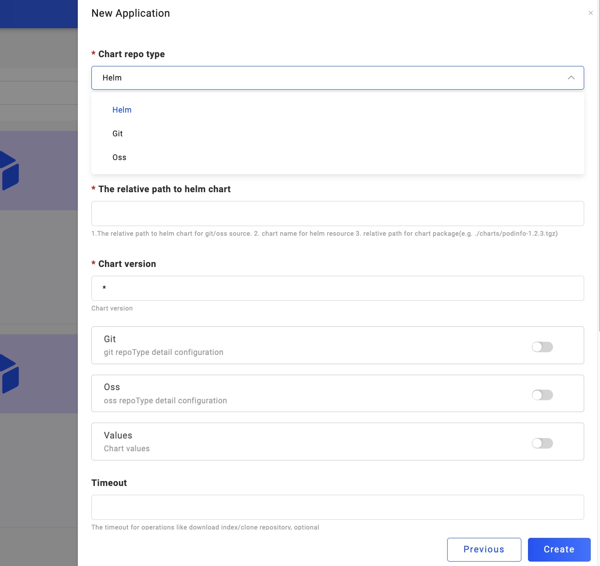
Task: Toggle the Chart values switch on
Action: (542, 443)
